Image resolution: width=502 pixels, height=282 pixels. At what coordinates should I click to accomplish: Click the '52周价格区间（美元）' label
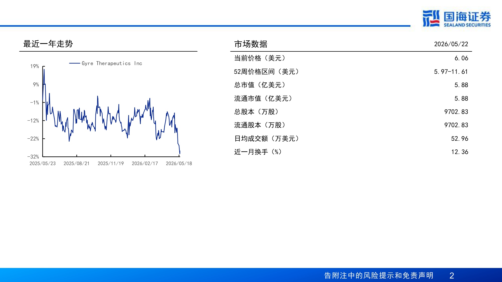point(267,72)
